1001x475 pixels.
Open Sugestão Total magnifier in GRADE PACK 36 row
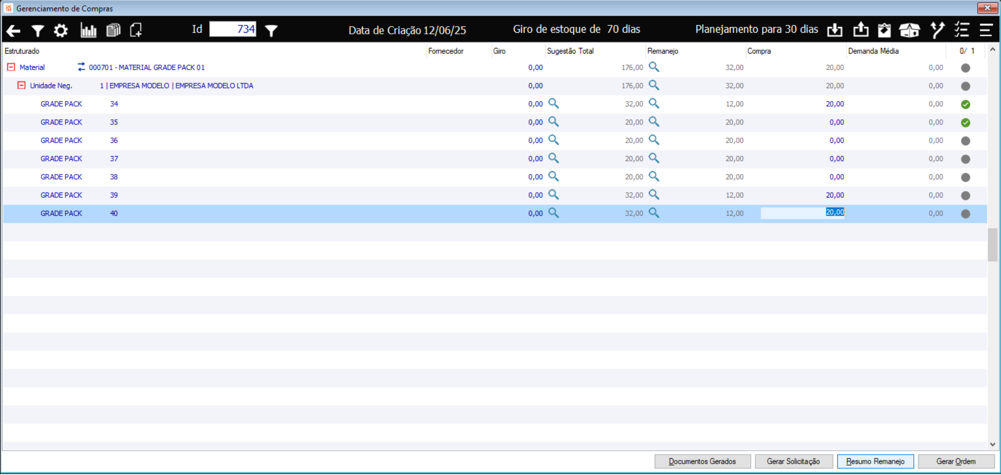point(654,140)
